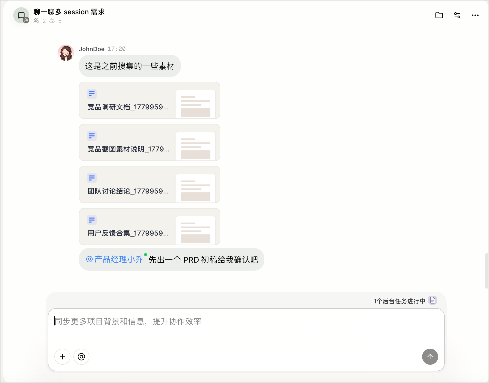Click the 团队讨论结论 document icon
489x383 pixels.
coord(92,178)
